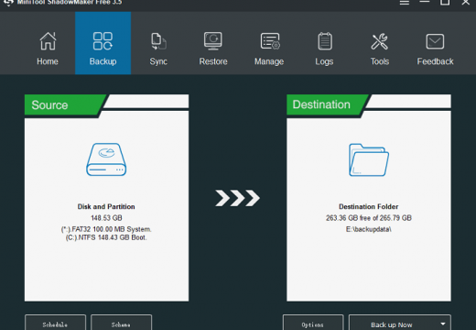The image size is (476, 330).
Task: Minimize the ShadowMaker window
Action: click(x=425, y=2)
